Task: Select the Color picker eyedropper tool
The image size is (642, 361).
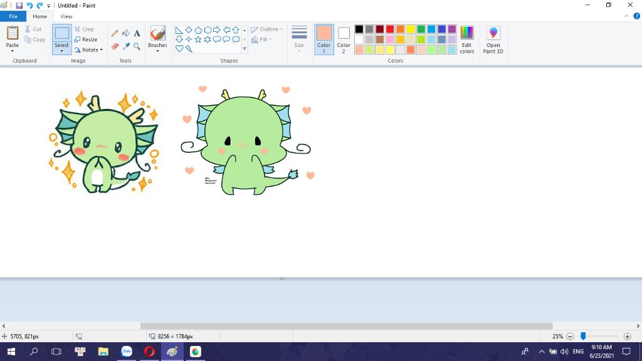Action: [x=125, y=46]
